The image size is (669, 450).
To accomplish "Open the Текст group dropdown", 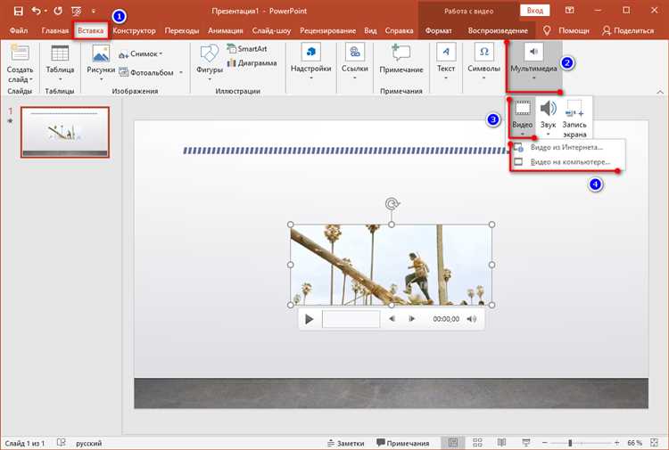I will [446, 61].
